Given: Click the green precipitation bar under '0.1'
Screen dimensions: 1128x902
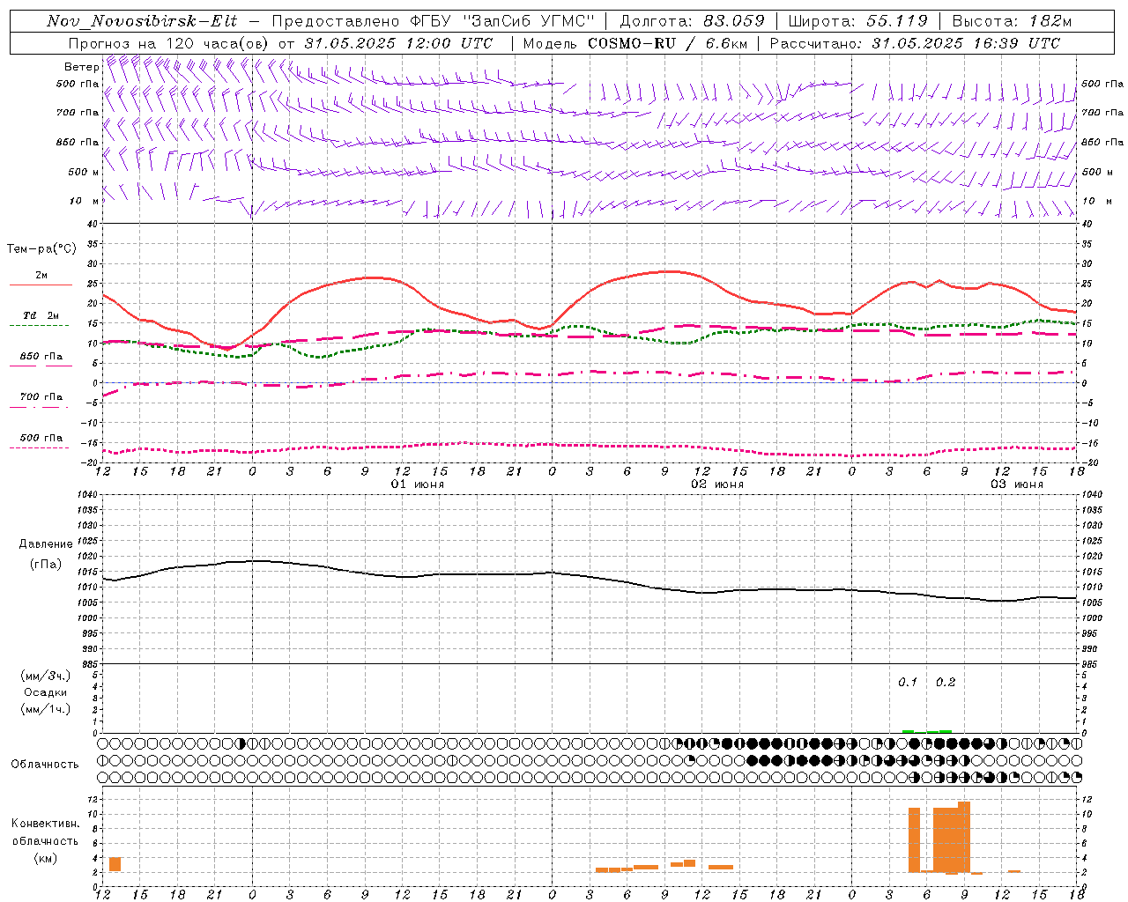Looking at the screenshot, I should click(908, 731).
